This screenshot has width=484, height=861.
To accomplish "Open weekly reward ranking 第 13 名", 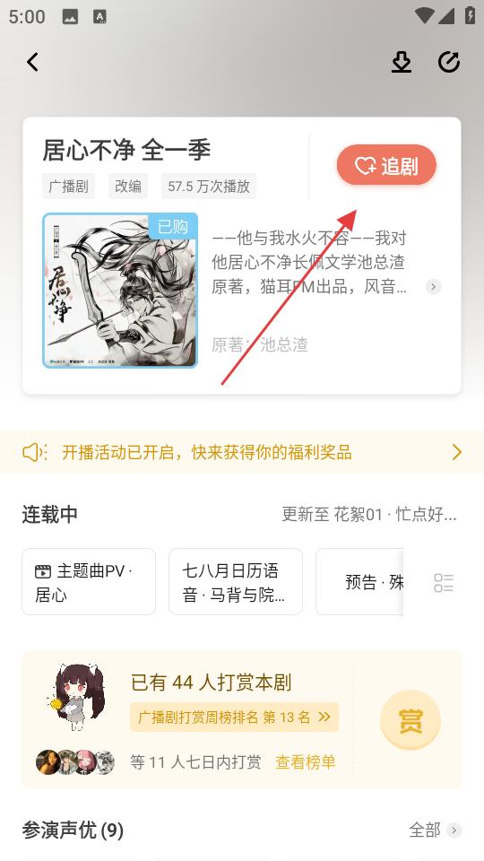I will click(x=234, y=717).
